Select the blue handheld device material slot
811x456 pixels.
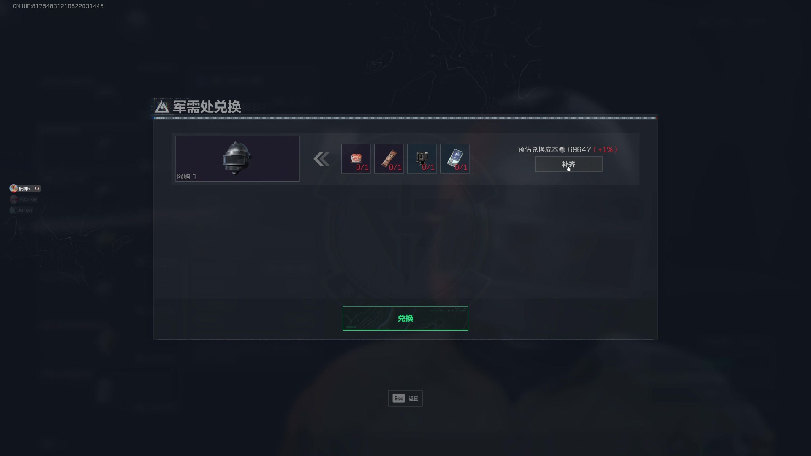455,158
